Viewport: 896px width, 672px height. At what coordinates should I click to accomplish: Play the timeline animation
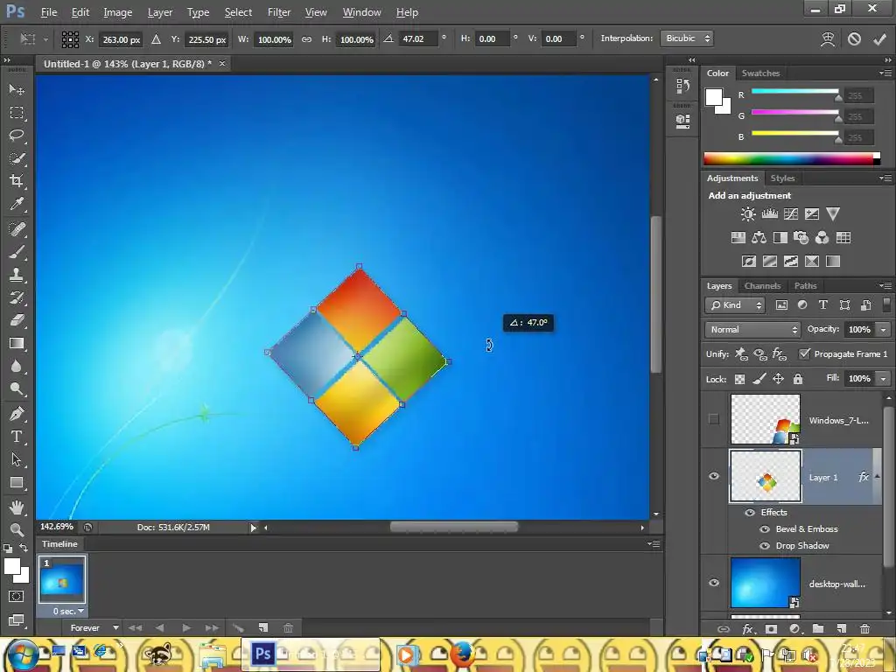pyautogui.click(x=186, y=628)
